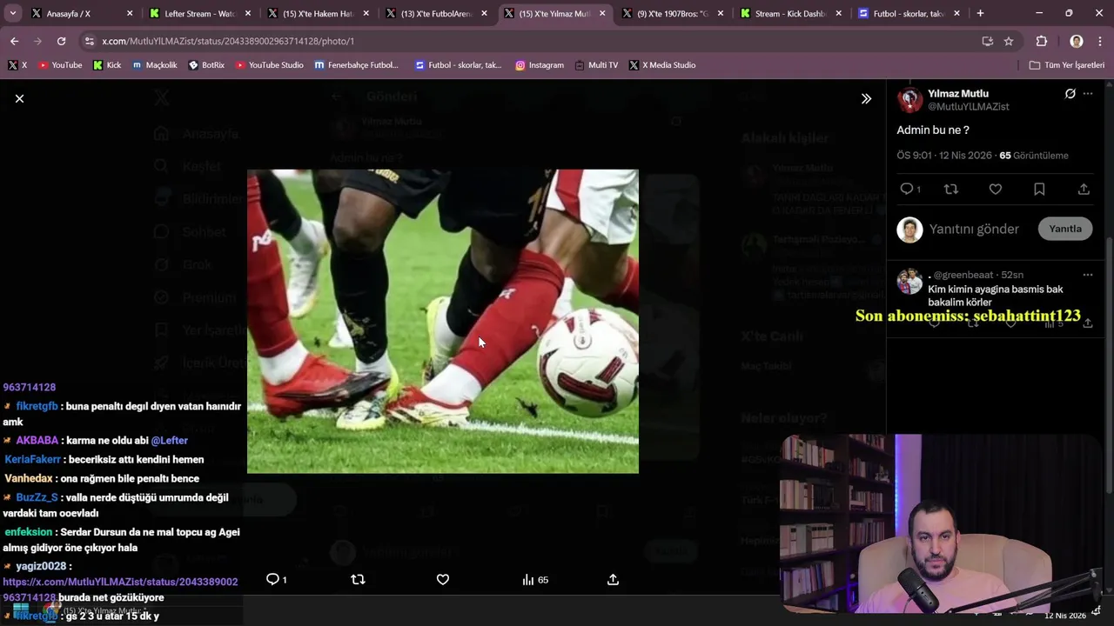Open a new browser tab
The image size is (1114, 626).
coord(980,14)
